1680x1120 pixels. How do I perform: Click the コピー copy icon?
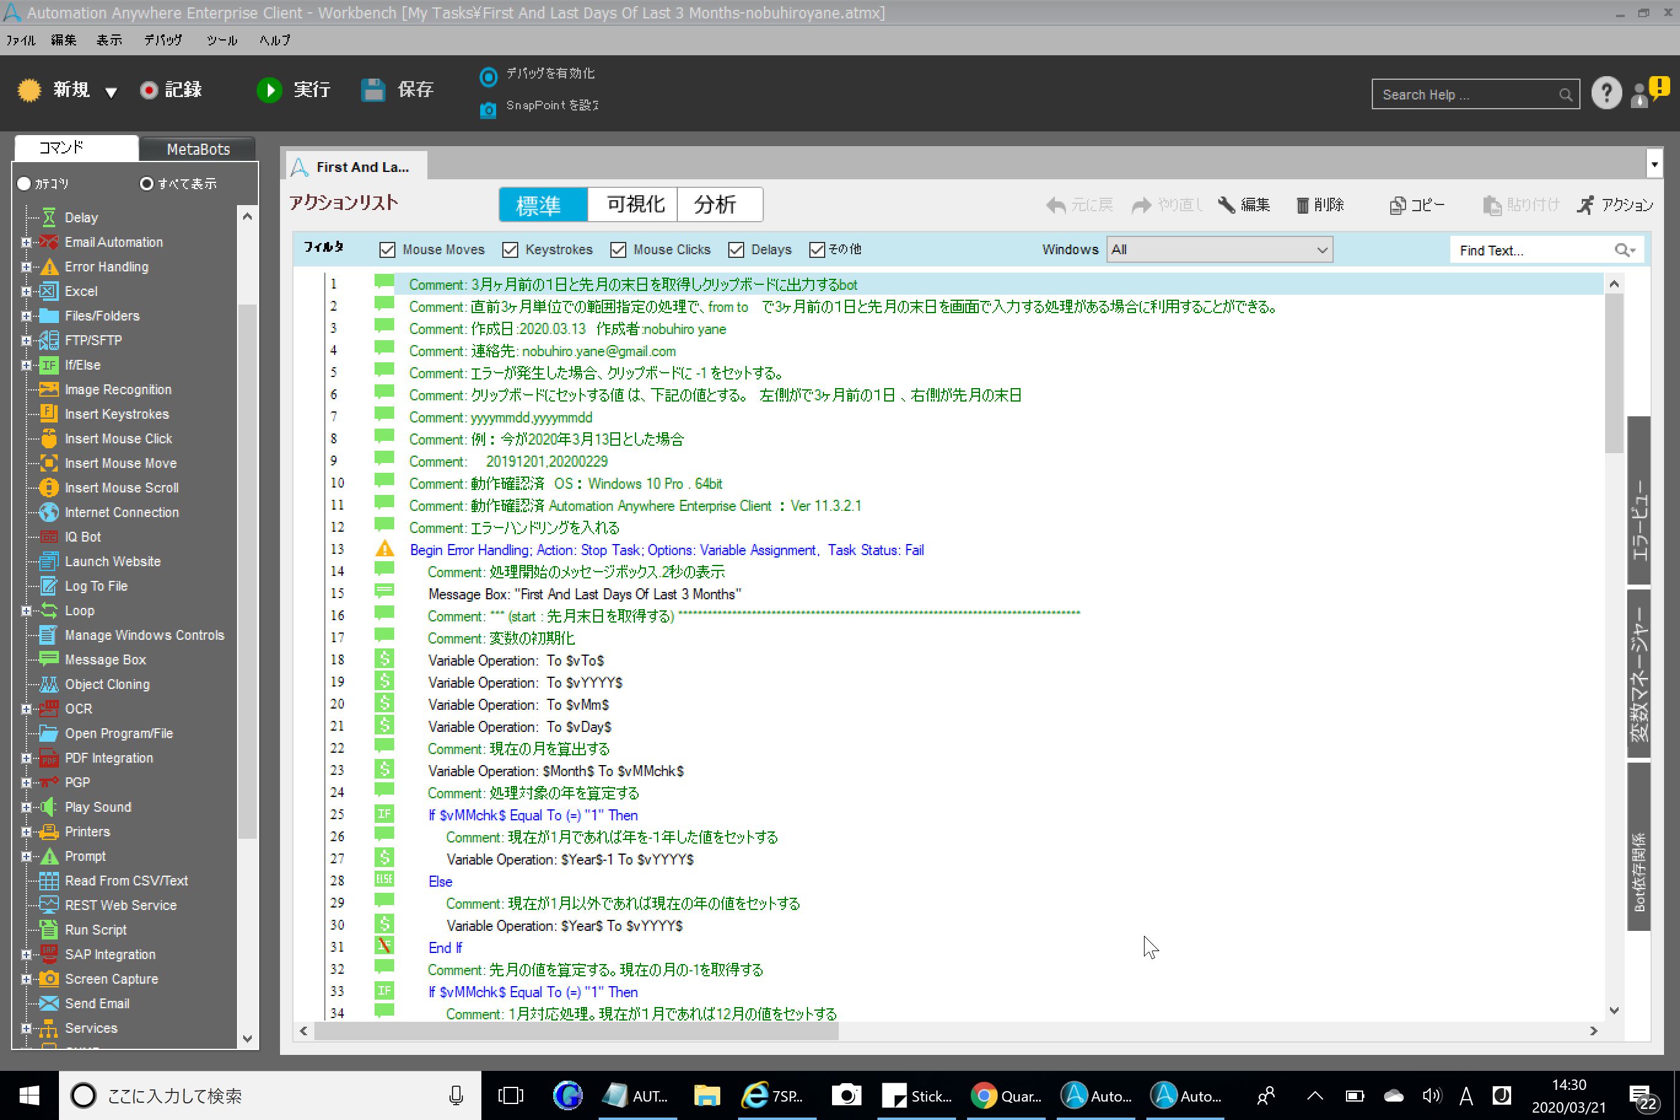tap(1397, 205)
